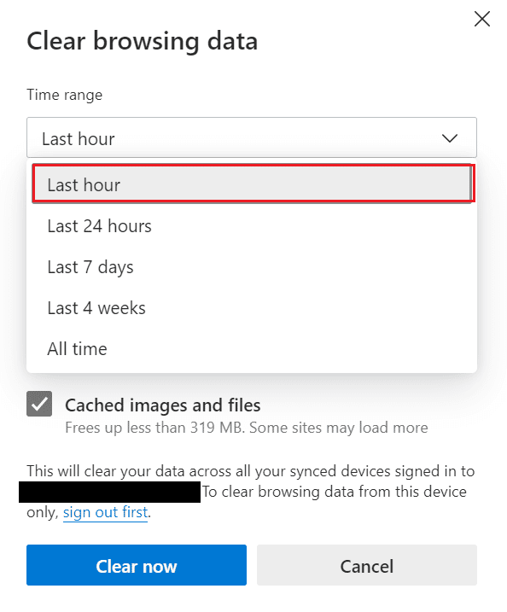Viewport: 507px width, 612px height.
Task: Open the sign out first link
Action: (x=105, y=512)
